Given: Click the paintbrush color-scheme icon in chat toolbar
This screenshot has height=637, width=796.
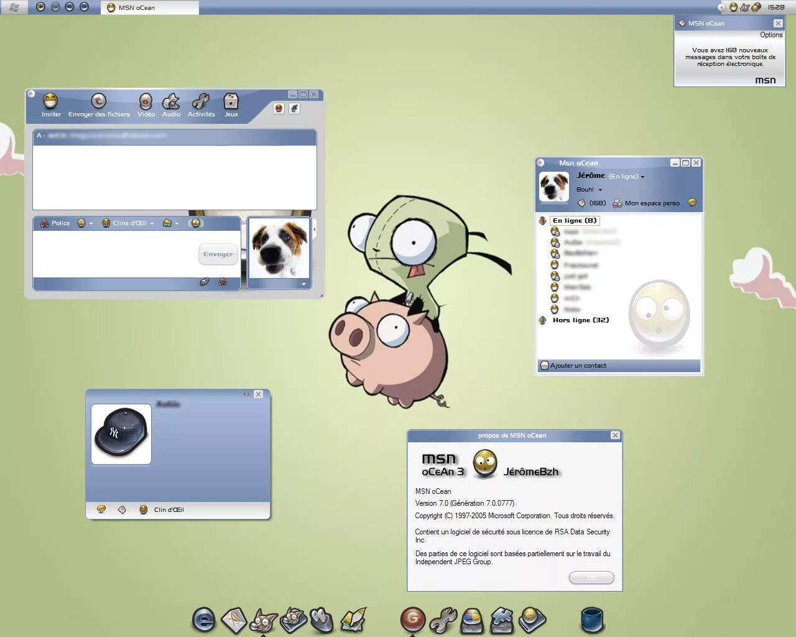Looking at the screenshot, I should pyautogui.click(x=295, y=108).
